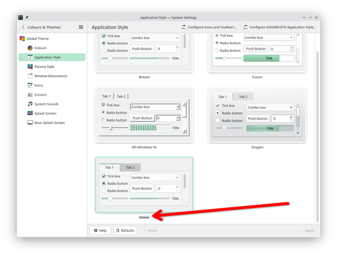Select the Colours icon in sidebar
This screenshot has height=257, width=337.
point(30,48)
